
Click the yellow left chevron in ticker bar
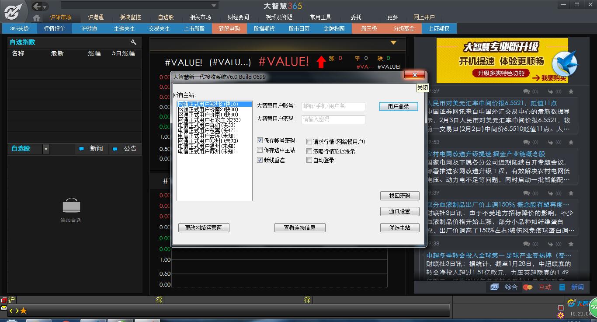tap(11, 311)
